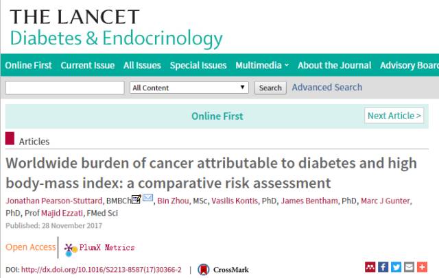Share article via Twitter icon
Image resolution: width=439 pixels, height=278 pixels.
[x=396, y=267]
